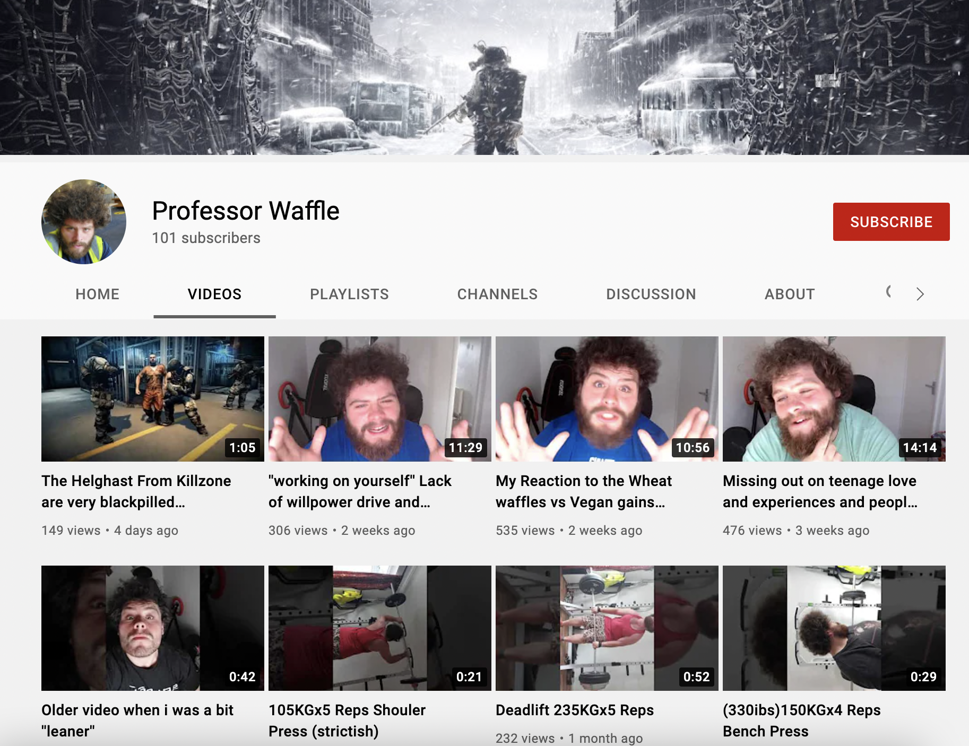Open title "Older video when i was a bit leaner"
Image resolution: width=969 pixels, height=746 pixels.
click(137, 721)
